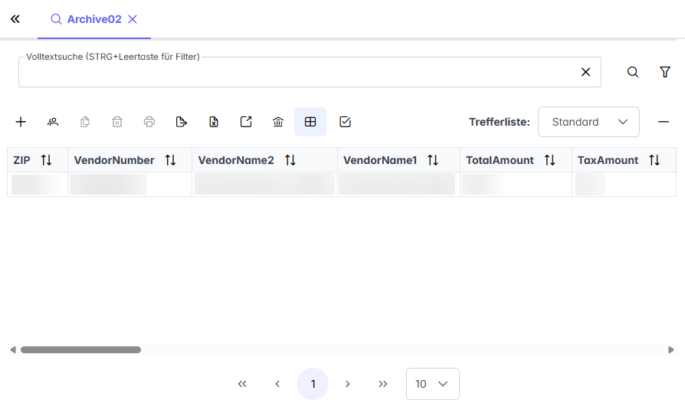The image size is (685, 413).
Task: Jump to the last page of results
Action: [x=383, y=384]
